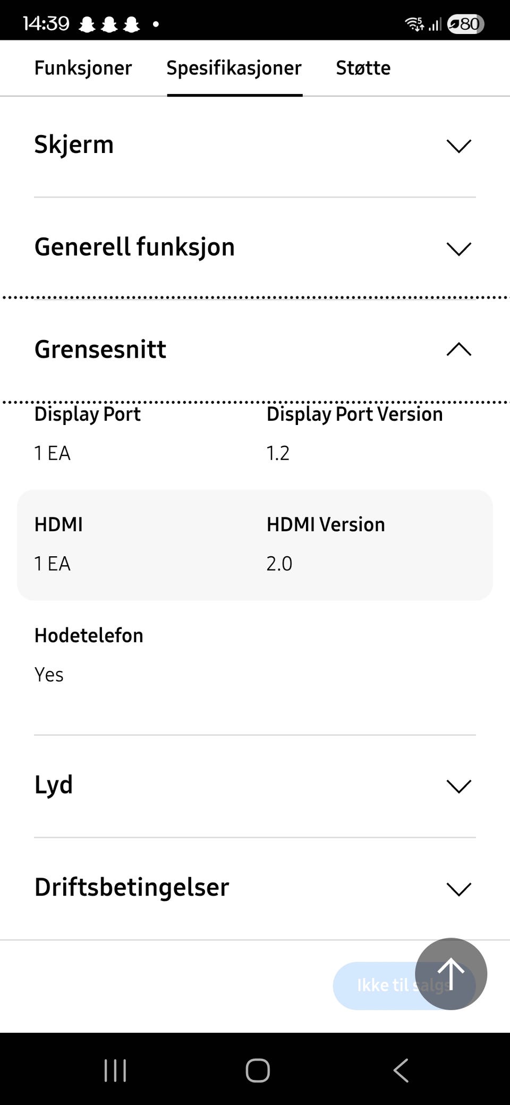
Task: Tap the Wi-Fi status icon
Action: pyautogui.click(x=414, y=24)
